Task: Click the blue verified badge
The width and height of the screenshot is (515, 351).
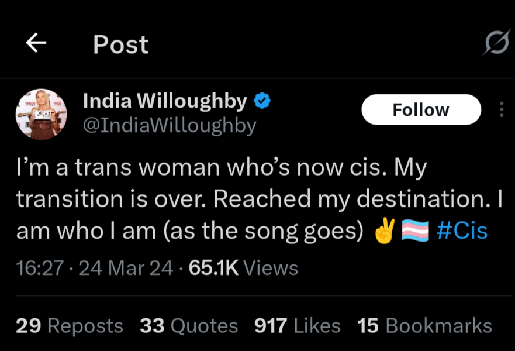Action: point(261,102)
